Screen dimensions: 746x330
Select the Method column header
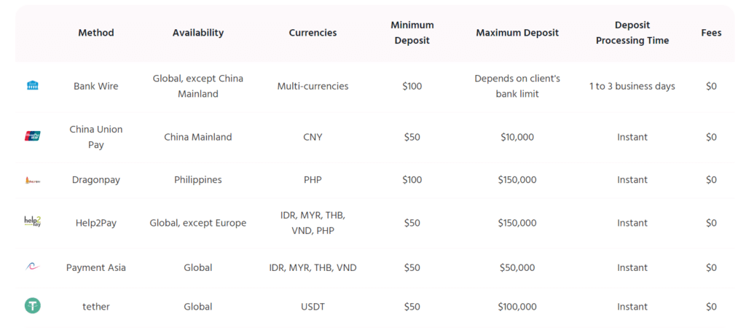coord(96,33)
